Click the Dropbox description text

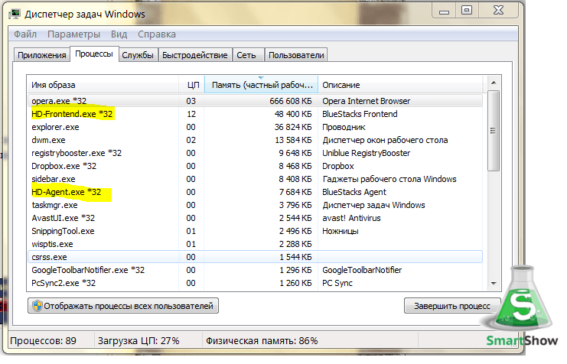pos(338,166)
